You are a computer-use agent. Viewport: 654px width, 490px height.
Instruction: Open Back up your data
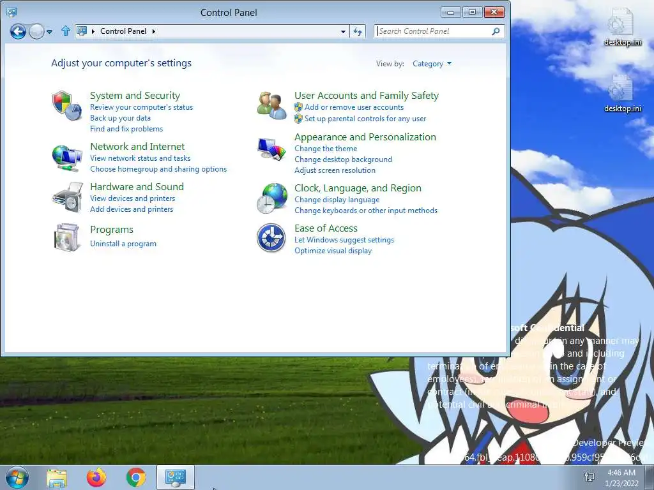[120, 118]
